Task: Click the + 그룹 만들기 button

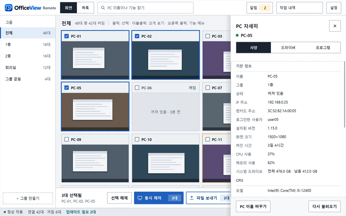Action: point(28,198)
